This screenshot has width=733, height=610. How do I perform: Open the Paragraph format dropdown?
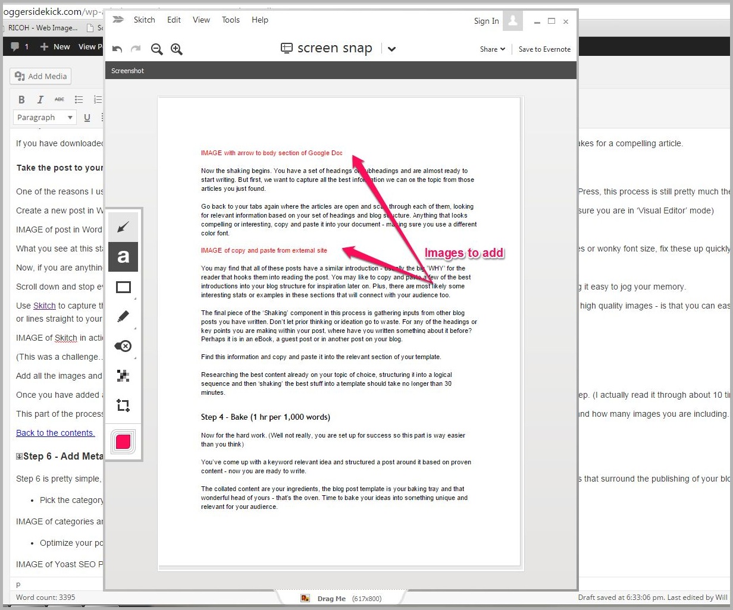(x=45, y=118)
